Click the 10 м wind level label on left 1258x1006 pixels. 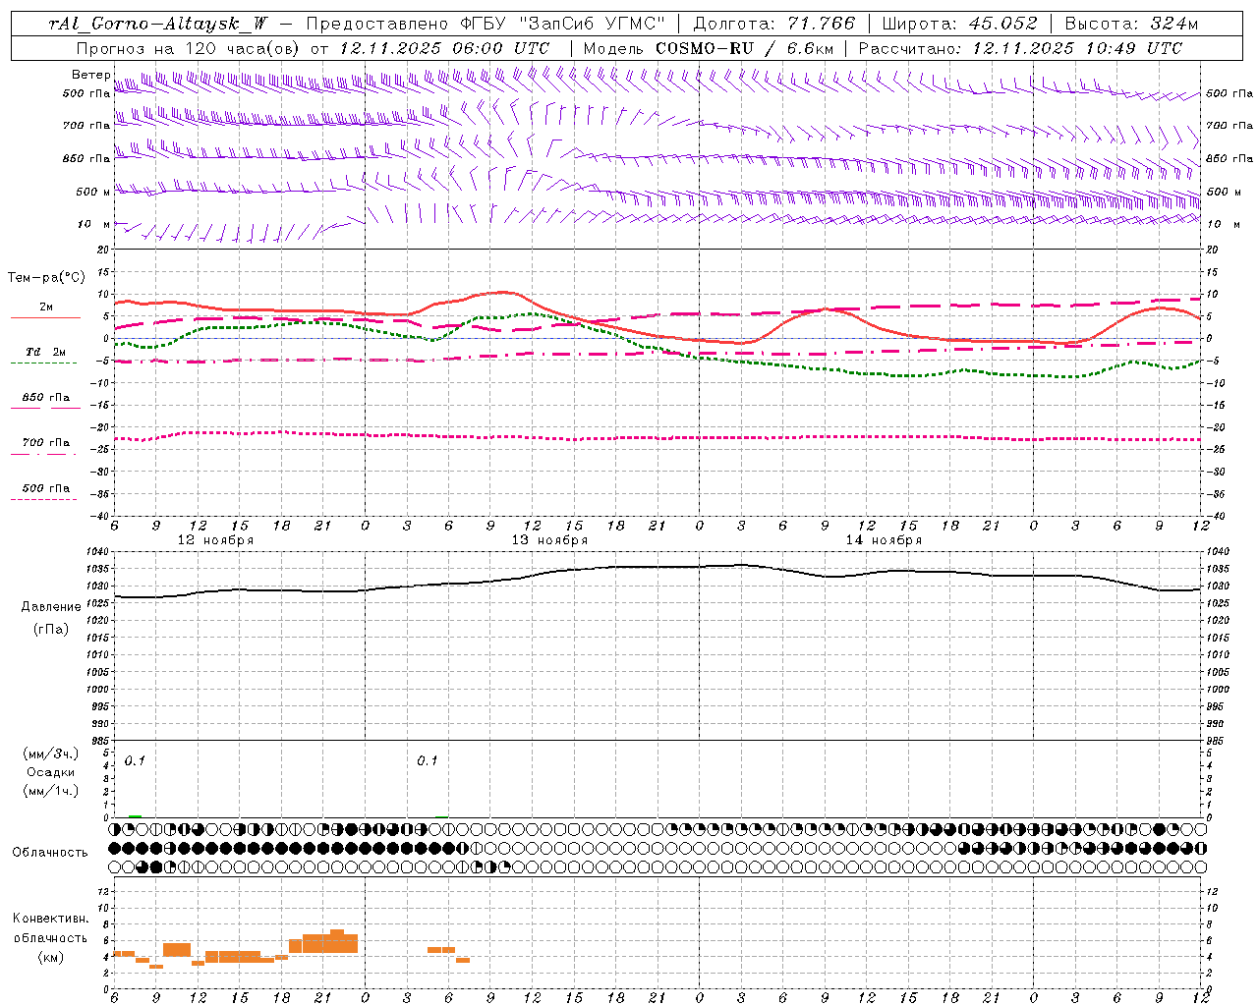pos(93,225)
